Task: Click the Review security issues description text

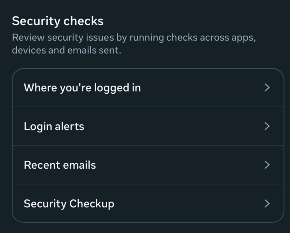Action: 134,44
